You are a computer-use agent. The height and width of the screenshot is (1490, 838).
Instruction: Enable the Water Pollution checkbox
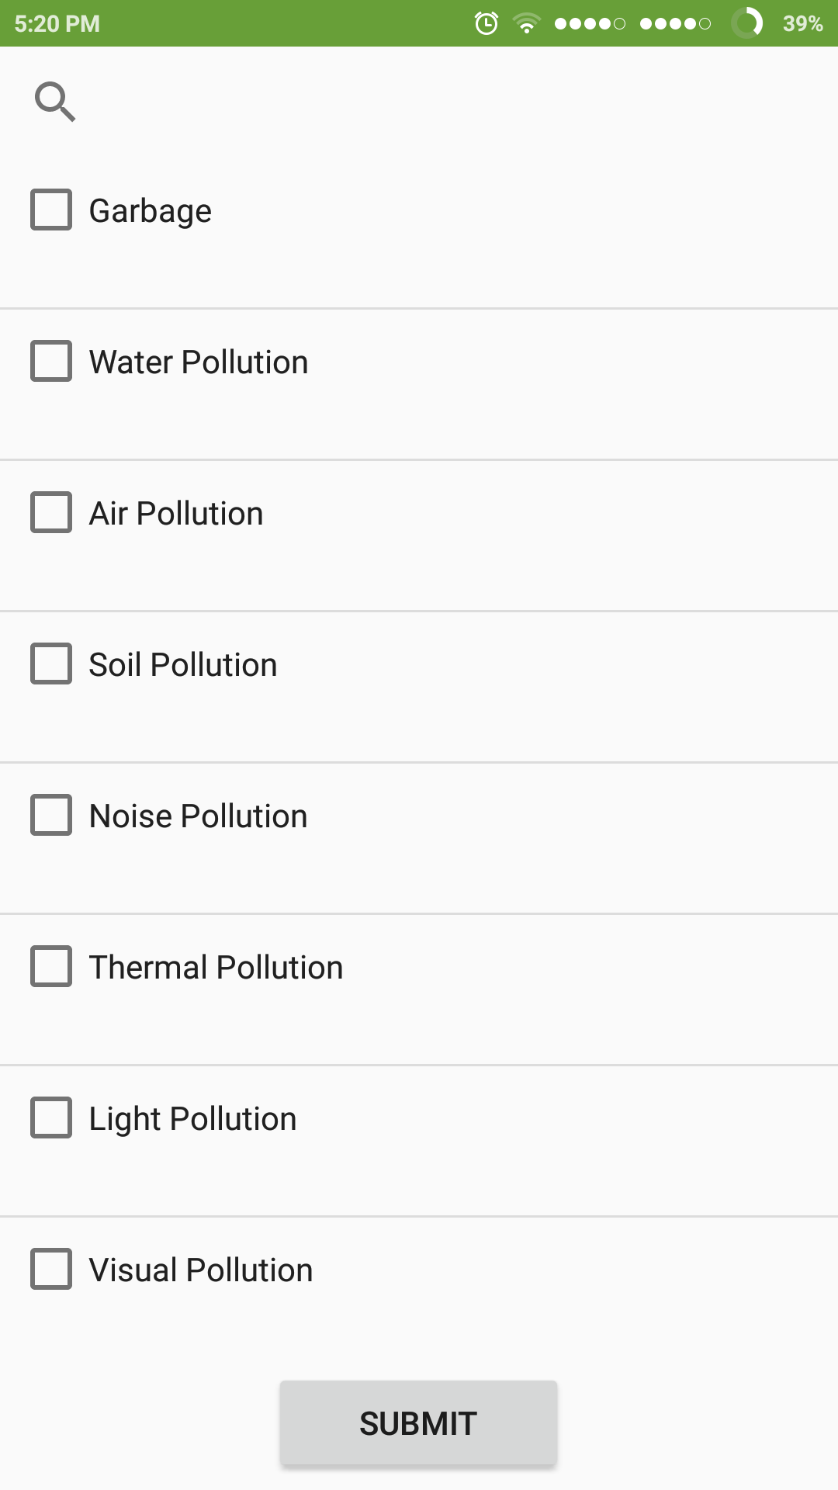51,361
